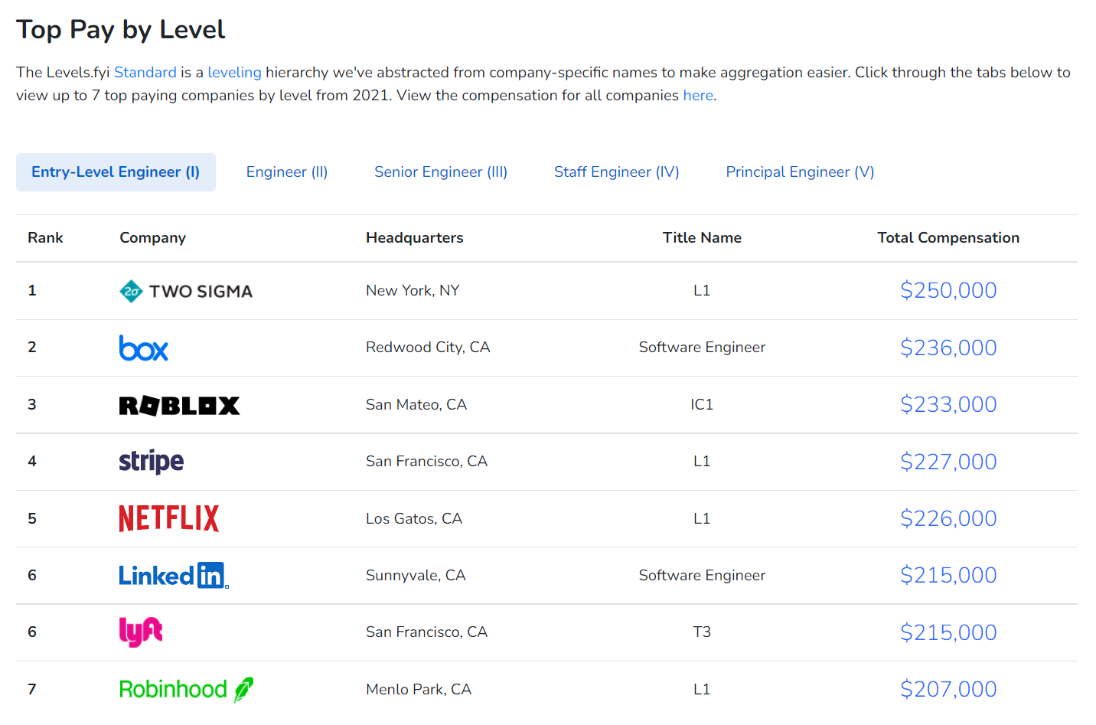View Netflix's $226,000 total compensation
The image size is (1096, 725).
(x=948, y=518)
